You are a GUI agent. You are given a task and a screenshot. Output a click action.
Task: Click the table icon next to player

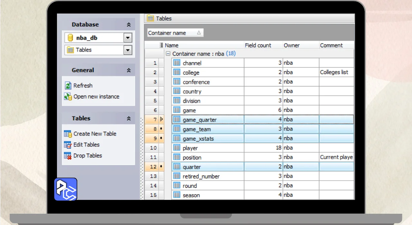click(177, 148)
